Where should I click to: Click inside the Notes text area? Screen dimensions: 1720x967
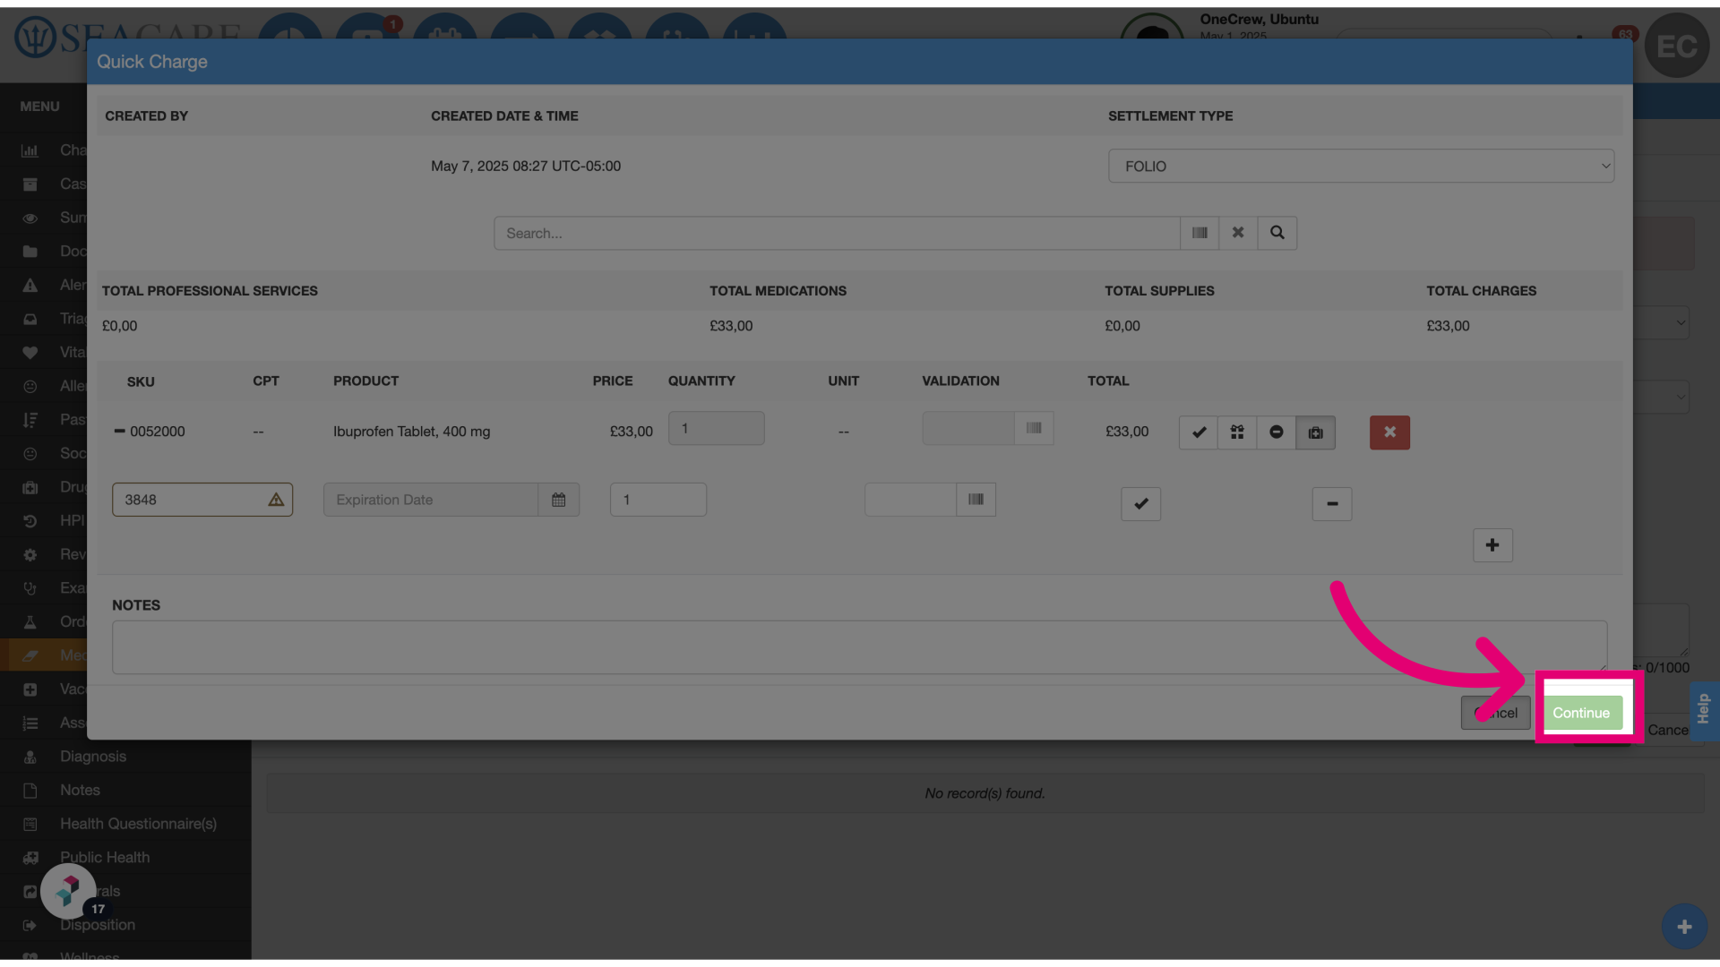point(859,647)
